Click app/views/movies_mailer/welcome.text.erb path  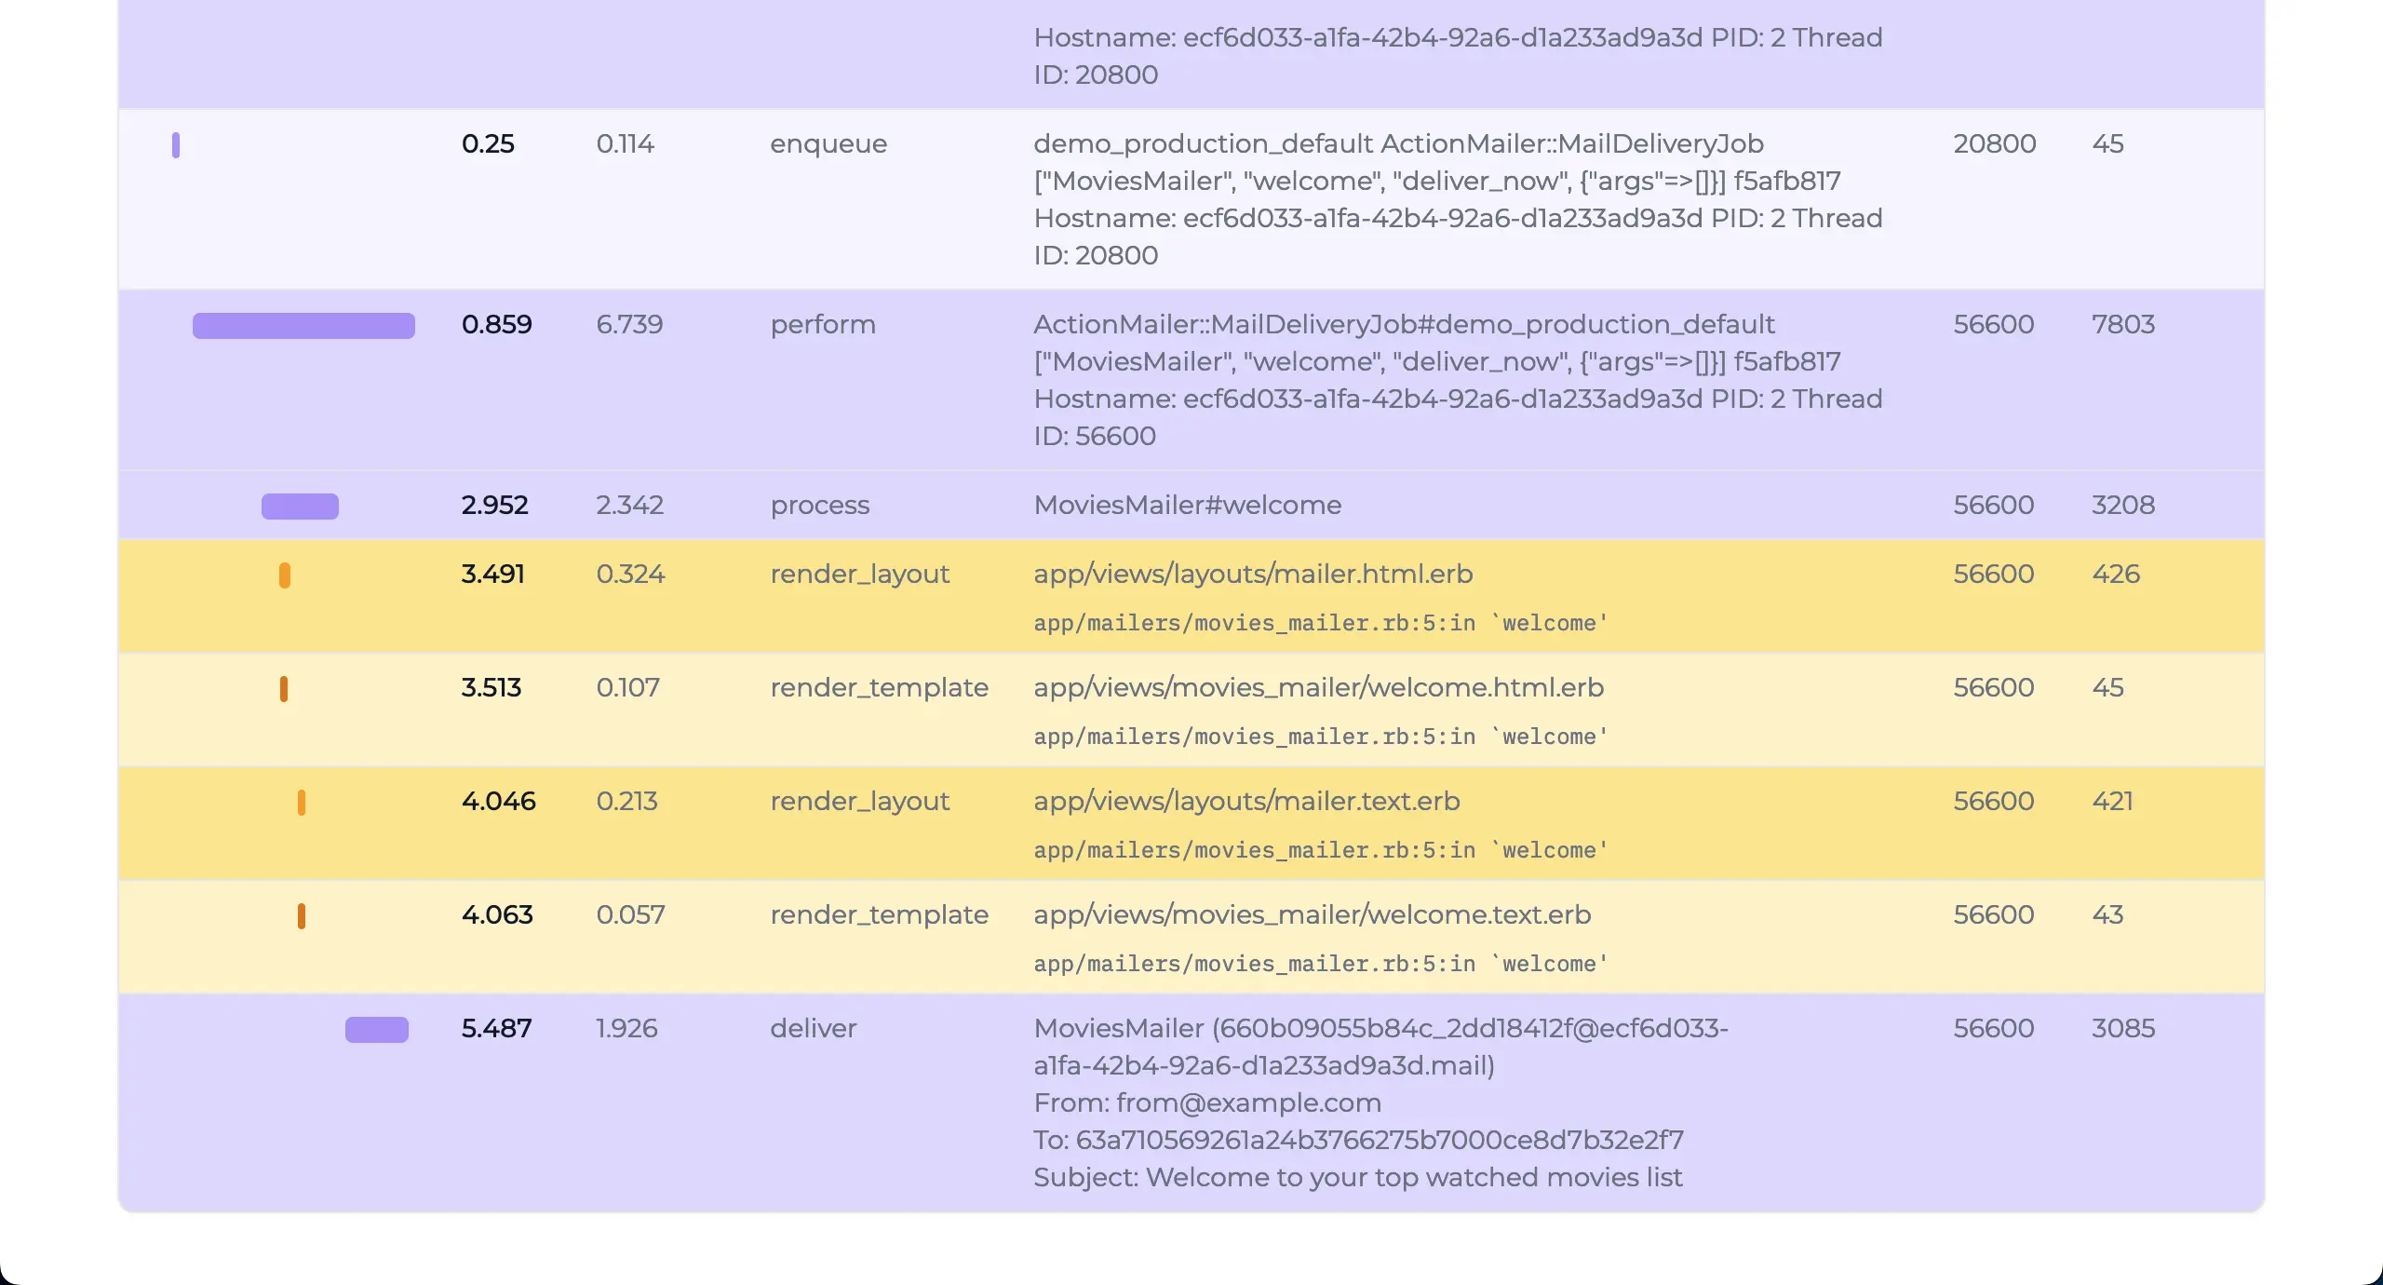1313,914
